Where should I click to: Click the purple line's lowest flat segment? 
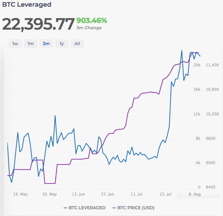[x=50, y=184]
